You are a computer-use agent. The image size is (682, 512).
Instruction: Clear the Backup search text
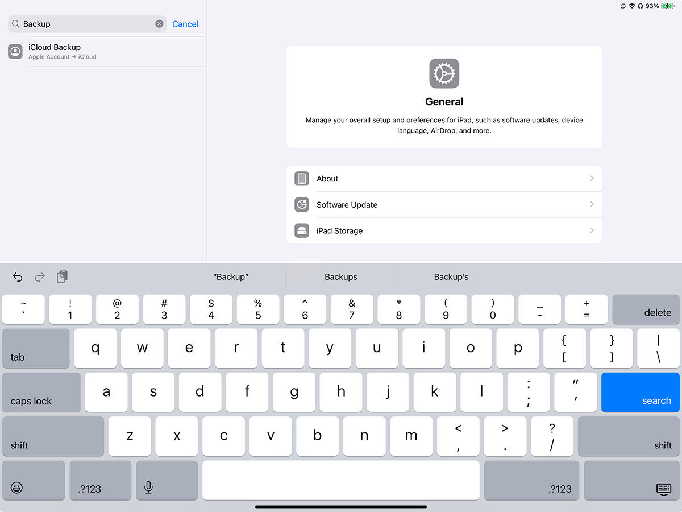point(159,24)
